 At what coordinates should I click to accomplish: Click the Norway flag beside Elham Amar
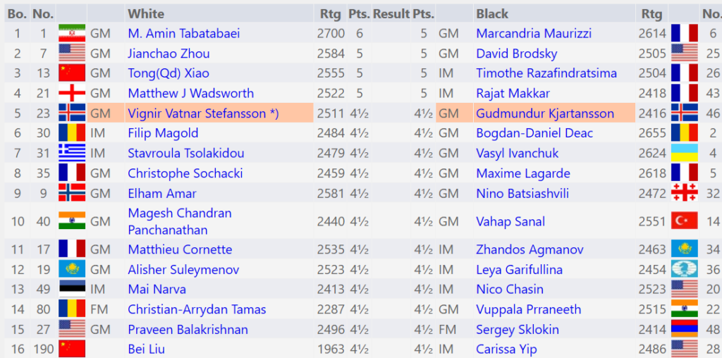[71, 193]
